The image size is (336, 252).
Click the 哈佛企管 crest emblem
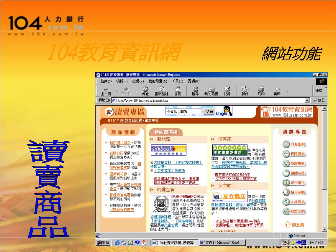click(161, 204)
